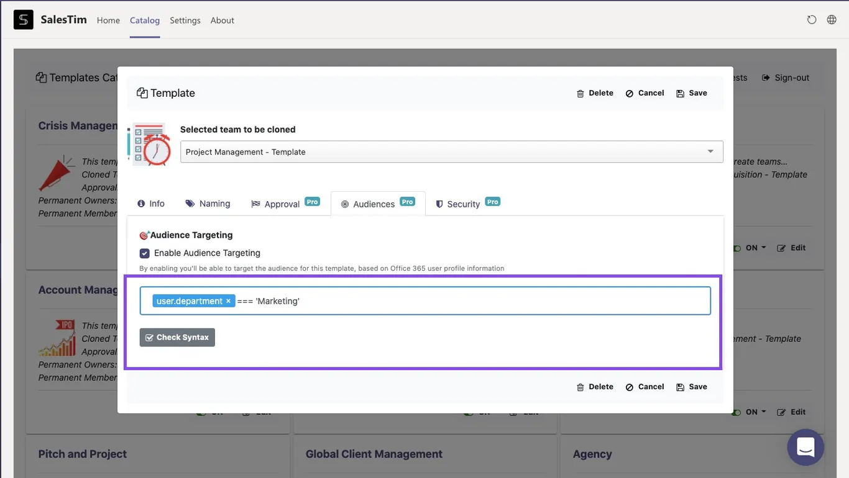This screenshot has height=478, width=849.
Task: Click the Account Management IPO chart image
Action: (x=57, y=338)
